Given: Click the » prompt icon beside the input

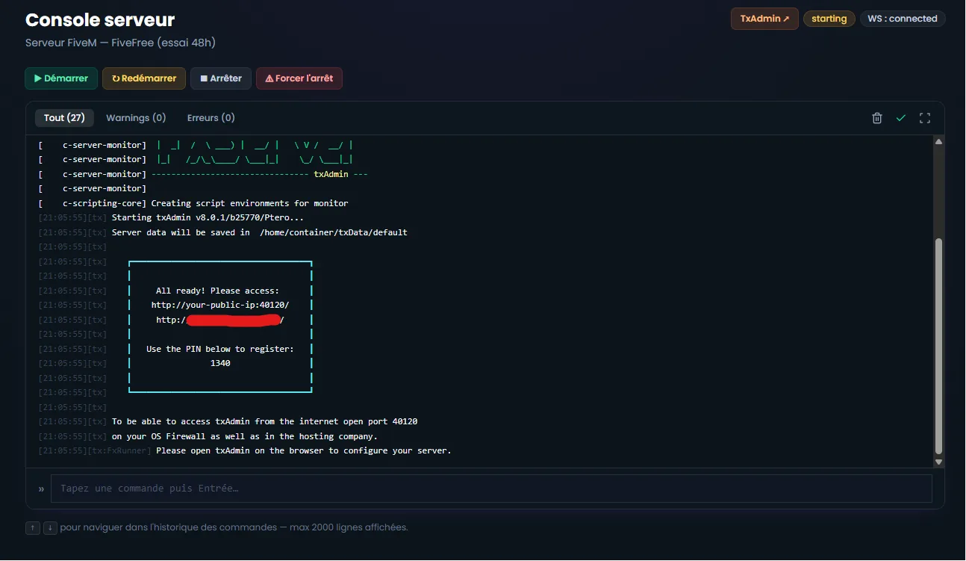Looking at the screenshot, I should coord(41,489).
